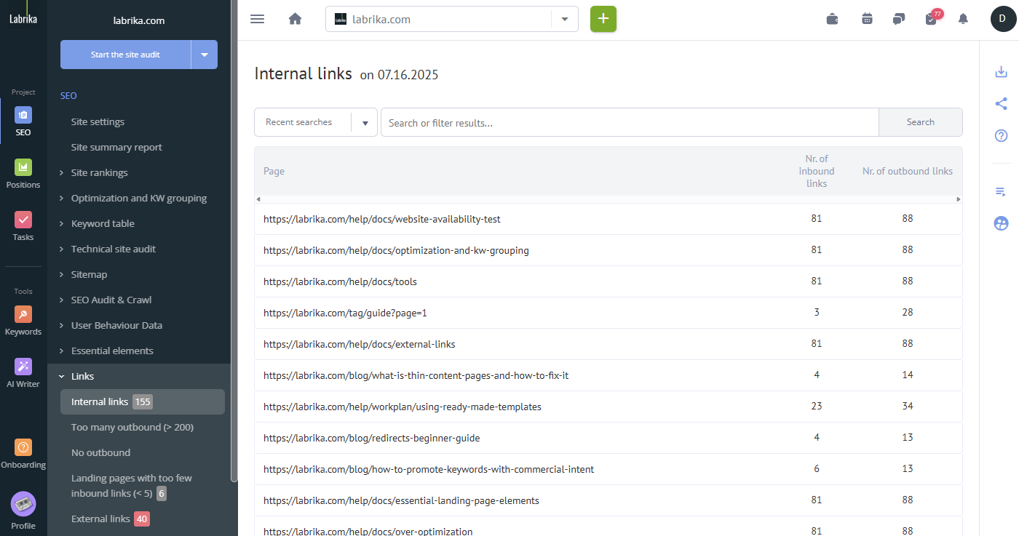Viewport: 1019px width, 536px height.
Task: Open Onboarding in the left rail
Action: pyautogui.click(x=23, y=455)
